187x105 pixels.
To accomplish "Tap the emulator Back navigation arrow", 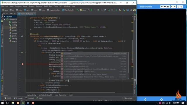I will point(145,99).
